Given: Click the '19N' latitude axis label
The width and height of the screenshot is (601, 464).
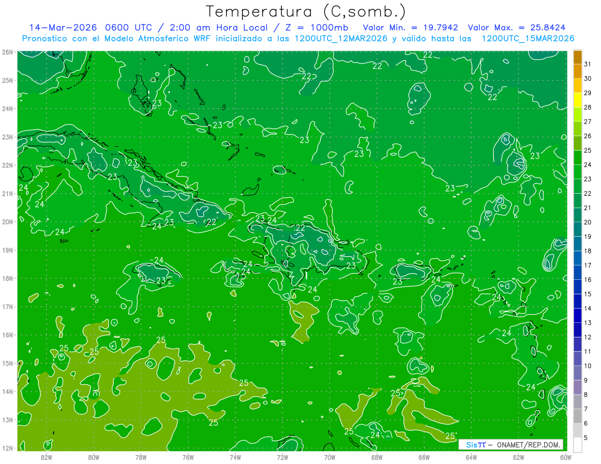Looking at the screenshot, I should point(7,250).
